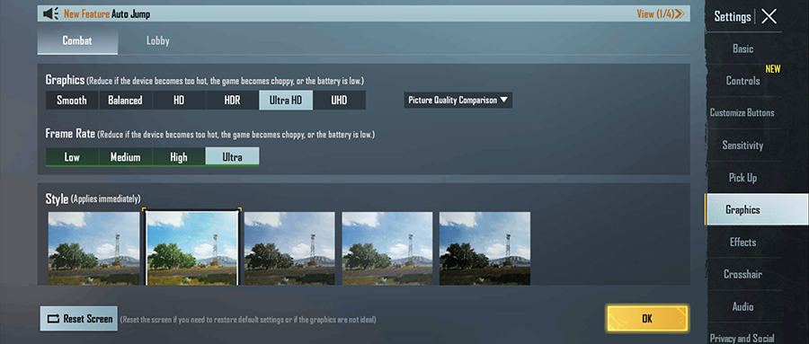
Task: Open the Audio settings section
Action: (743, 306)
